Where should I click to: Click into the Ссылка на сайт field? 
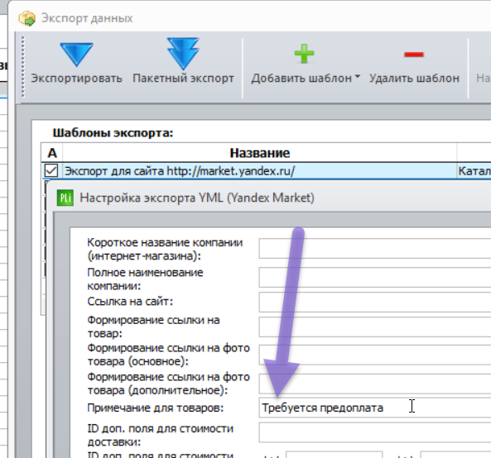[x=375, y=302]
